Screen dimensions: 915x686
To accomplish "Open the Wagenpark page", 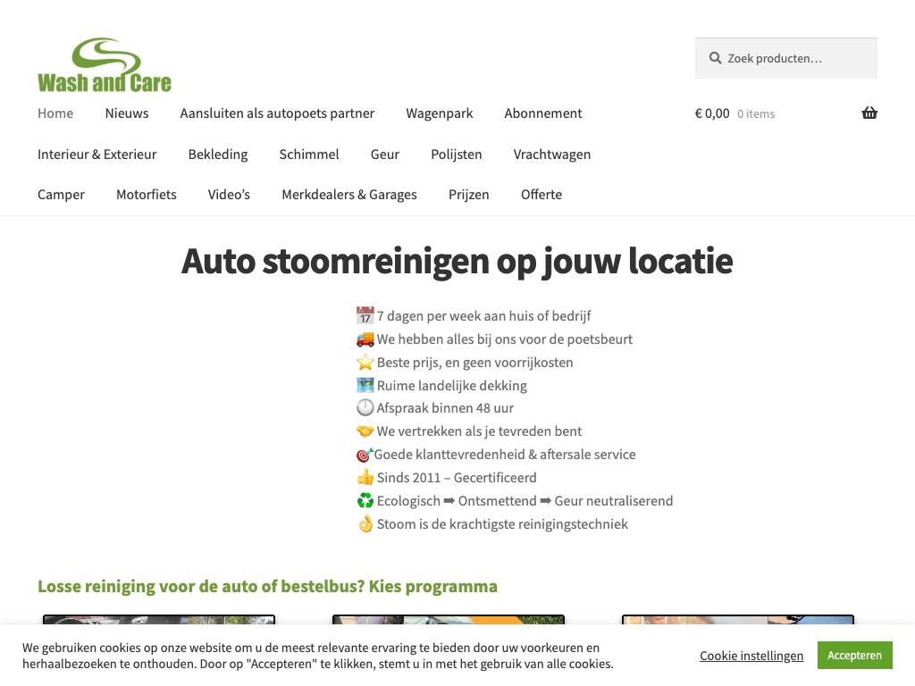I will [x=439, y=113].
